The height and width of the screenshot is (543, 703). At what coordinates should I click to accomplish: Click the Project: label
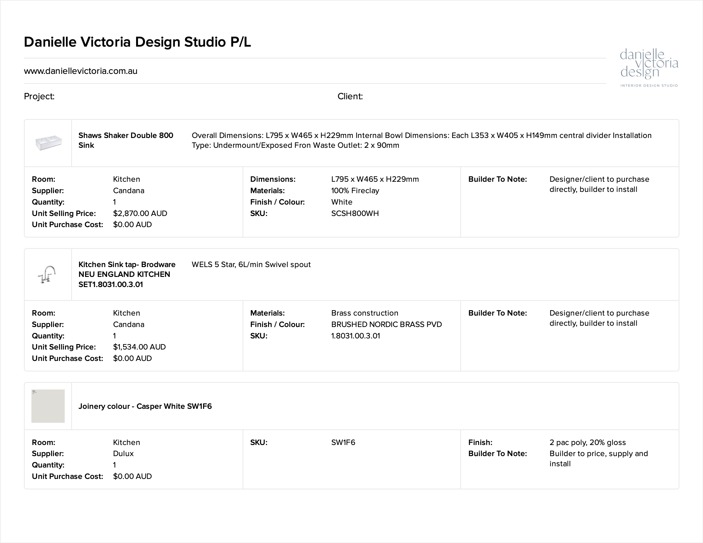[x=39, y=96]
